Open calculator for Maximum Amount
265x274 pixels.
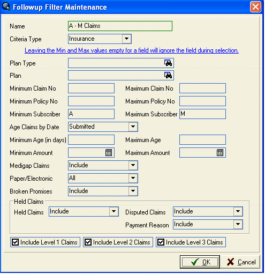pyautogui.click(x=220, y=153)
